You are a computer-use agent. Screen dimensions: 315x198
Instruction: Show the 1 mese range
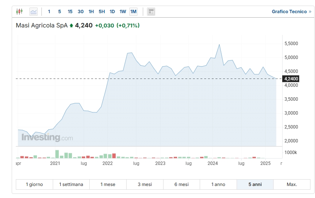pyautogui.click(x=108, y=184)
